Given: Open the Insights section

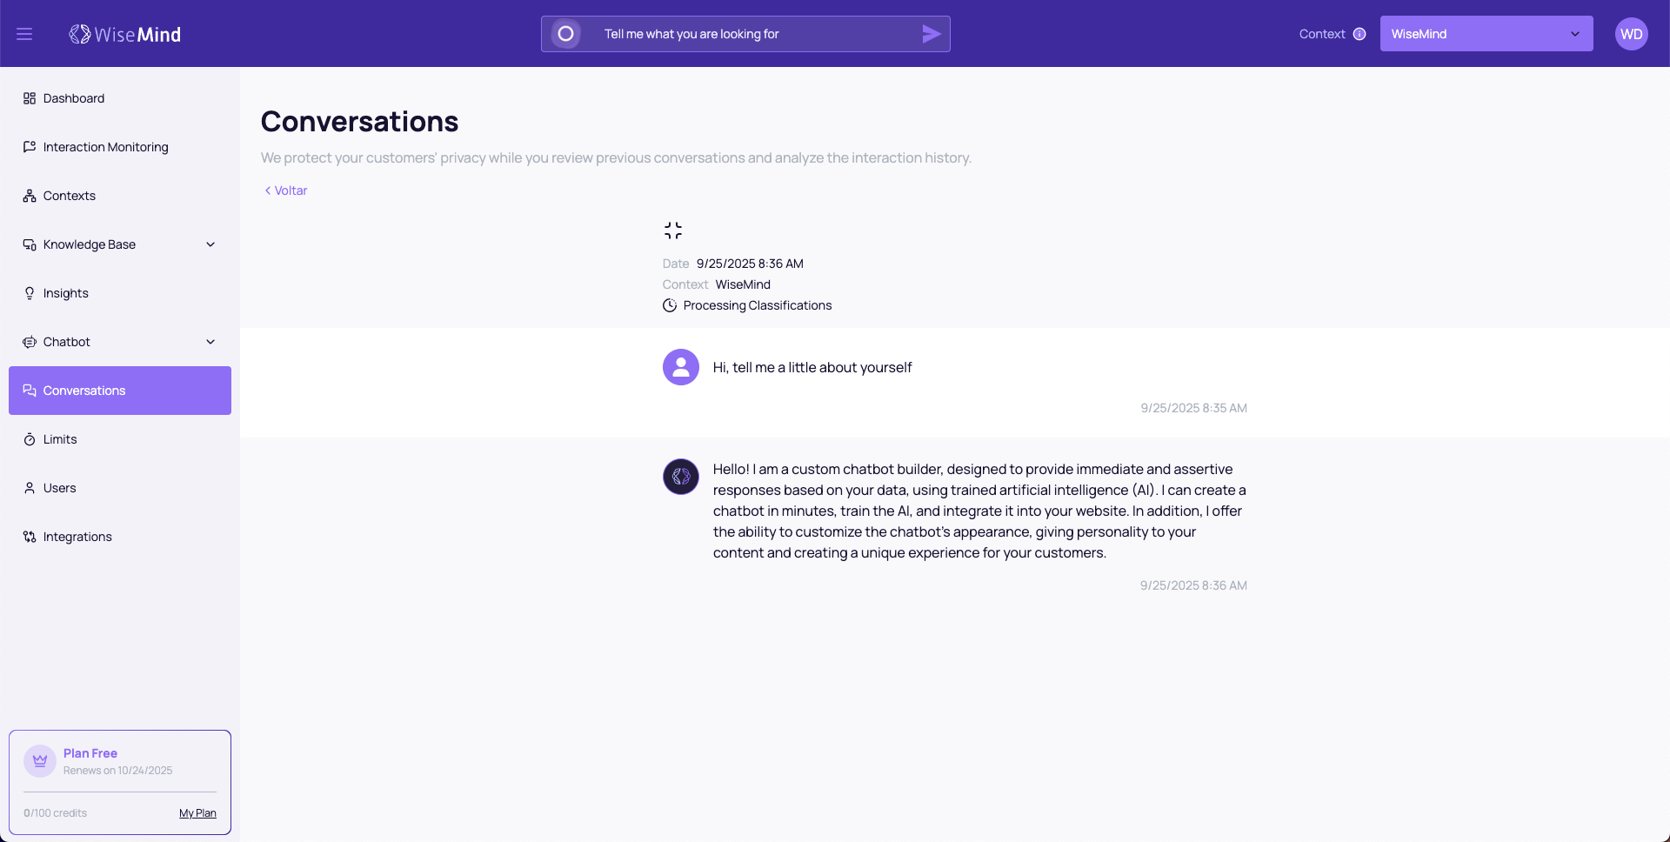Looking at the screenshot, I should 66,293.
